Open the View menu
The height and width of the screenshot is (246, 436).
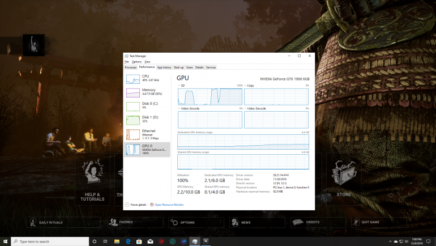(147, 62)
